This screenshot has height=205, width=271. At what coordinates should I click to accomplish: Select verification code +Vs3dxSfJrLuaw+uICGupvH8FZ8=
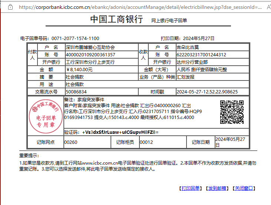point(120,132)
